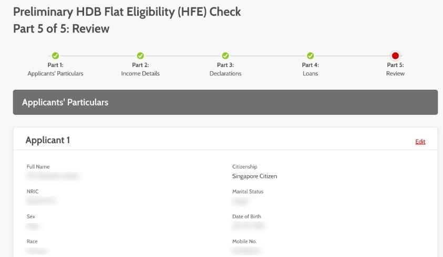Click the Singapore Citizen citizenship value
This screenshot has width=443, height=257.
tap(254, 176)
